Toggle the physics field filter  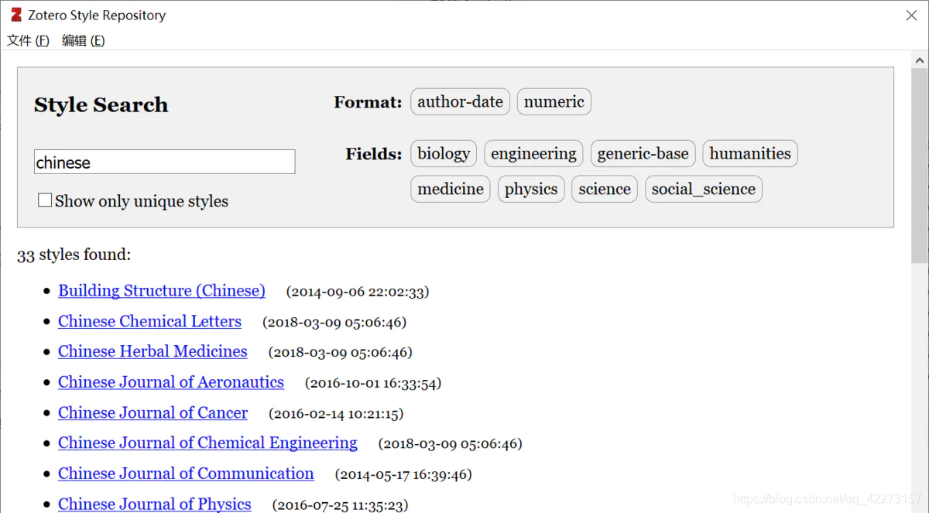(531, 189)
